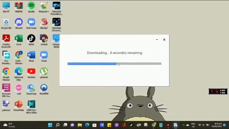Open Task View from the taskbar
Image resolution: width=229 pixels, height=129 pixels.
pos(65,125)
